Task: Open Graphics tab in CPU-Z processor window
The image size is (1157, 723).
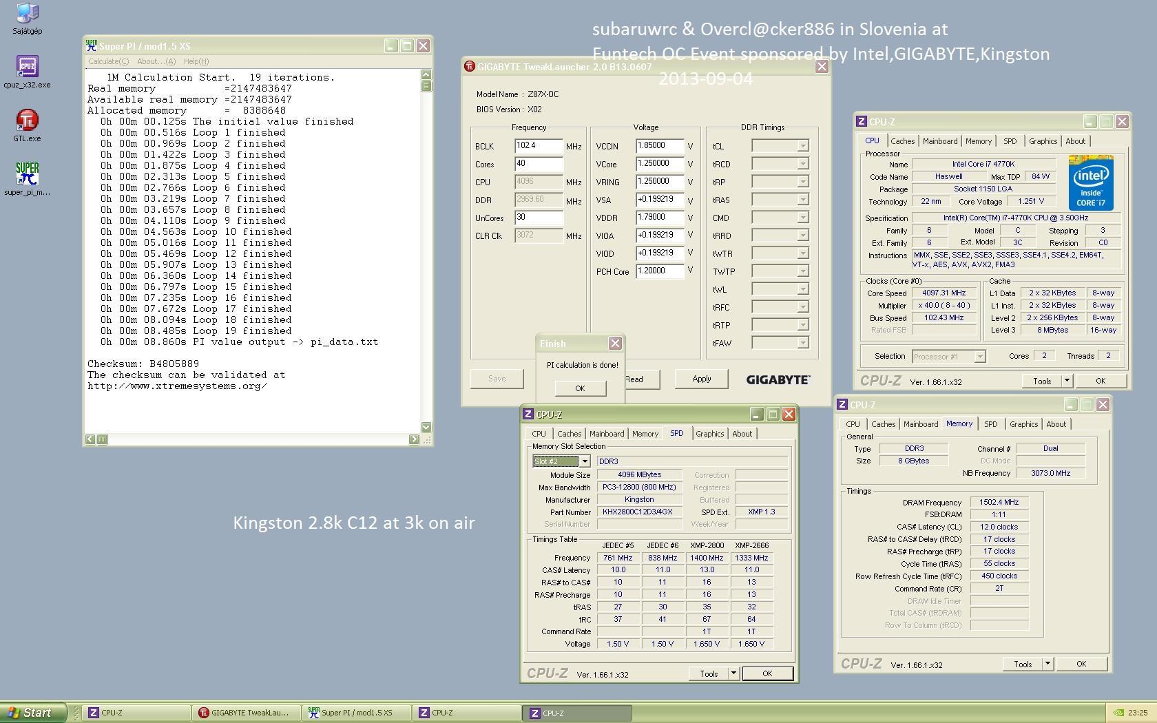Action: (x=1043, y=141)
